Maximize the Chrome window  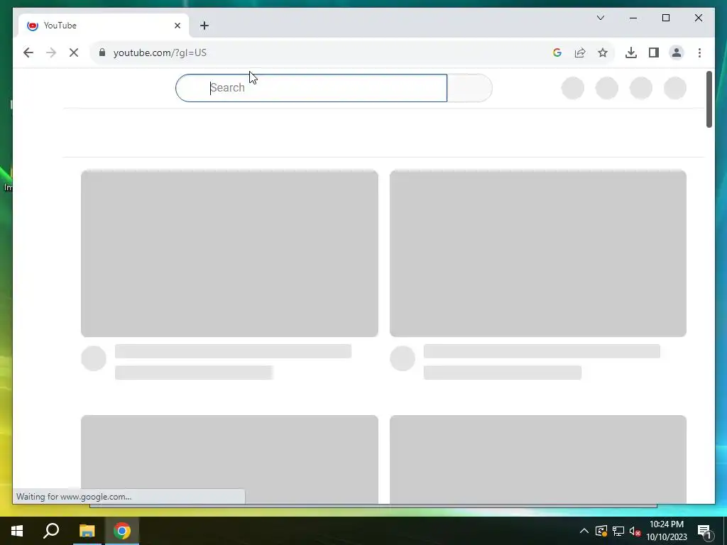[666, 18]
